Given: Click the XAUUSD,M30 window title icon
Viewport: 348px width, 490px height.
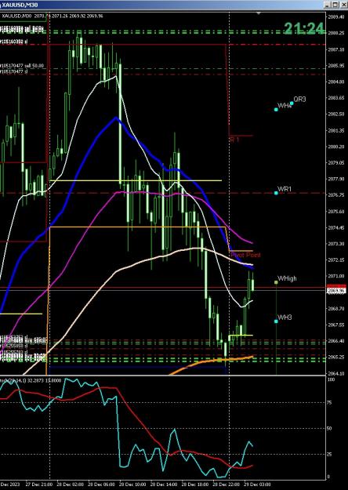Looking at the screenshot, I should coord(1,5).
